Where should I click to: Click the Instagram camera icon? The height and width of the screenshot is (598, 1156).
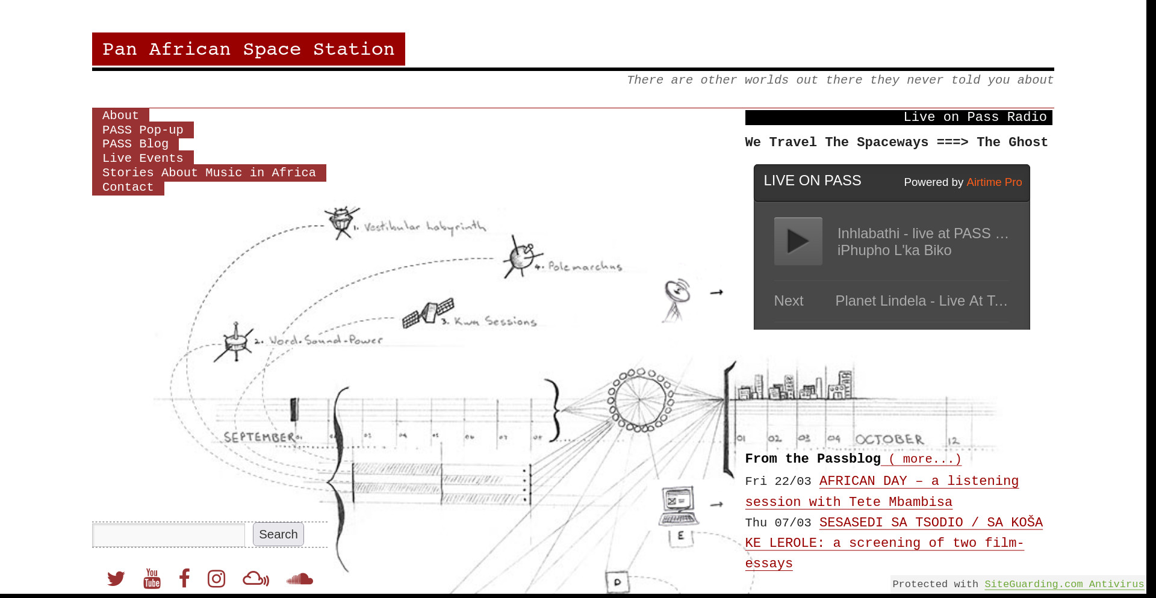coord(216,579)
